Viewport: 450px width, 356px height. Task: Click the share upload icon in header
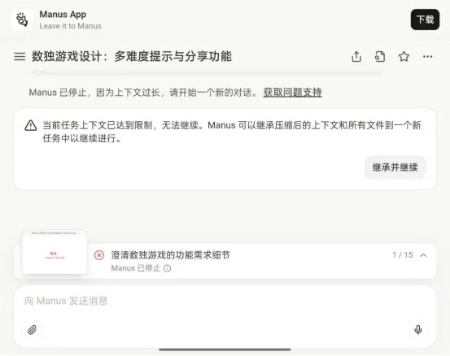click(x=356, y=56)
